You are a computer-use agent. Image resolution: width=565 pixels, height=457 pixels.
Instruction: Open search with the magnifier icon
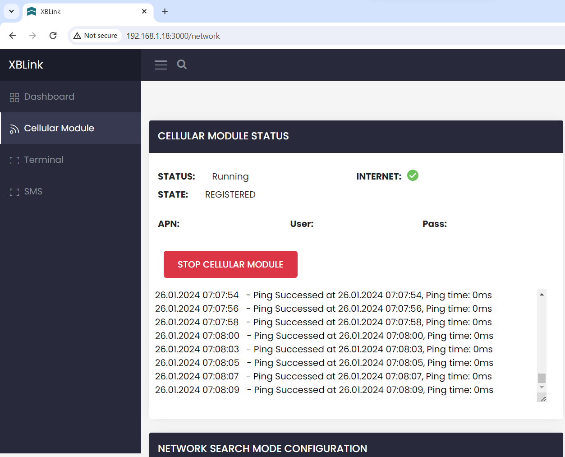(x=182, y=65)
